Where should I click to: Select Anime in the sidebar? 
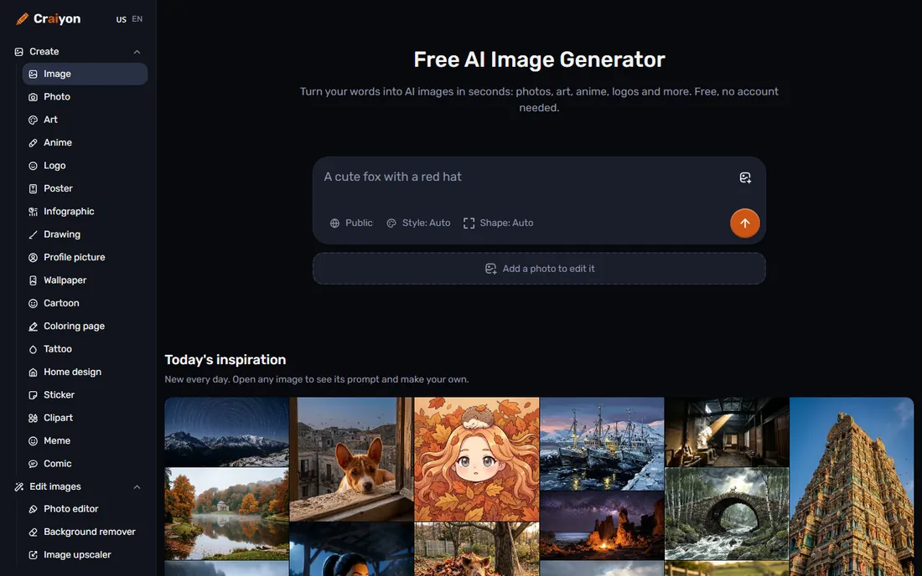pos(85,142)
